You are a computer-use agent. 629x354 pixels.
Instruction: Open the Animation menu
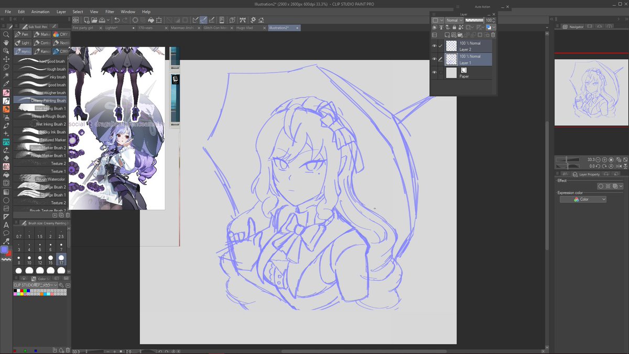point(40,12)
